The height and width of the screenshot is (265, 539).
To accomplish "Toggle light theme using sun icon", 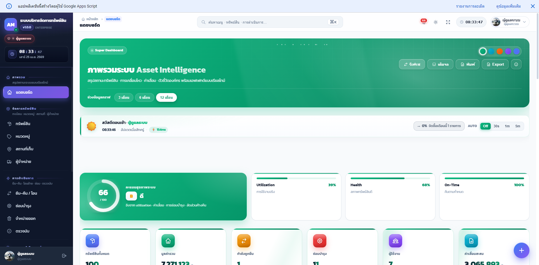I will [x=435, y=22].
